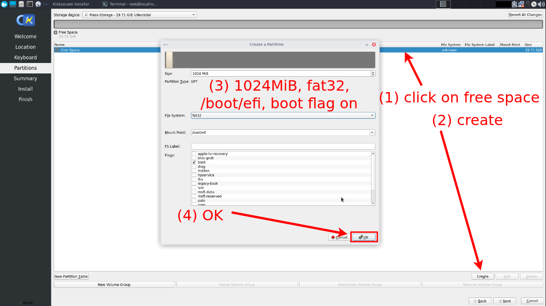Click the volume speaker tray icon

click(541, 4)
